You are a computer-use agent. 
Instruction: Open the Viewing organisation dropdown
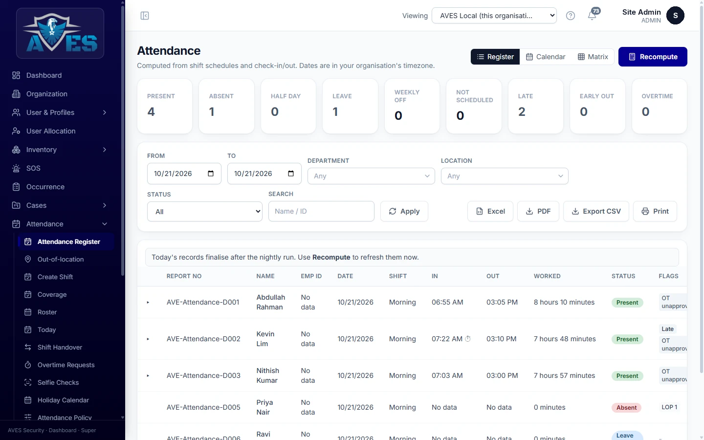(494, 16)
